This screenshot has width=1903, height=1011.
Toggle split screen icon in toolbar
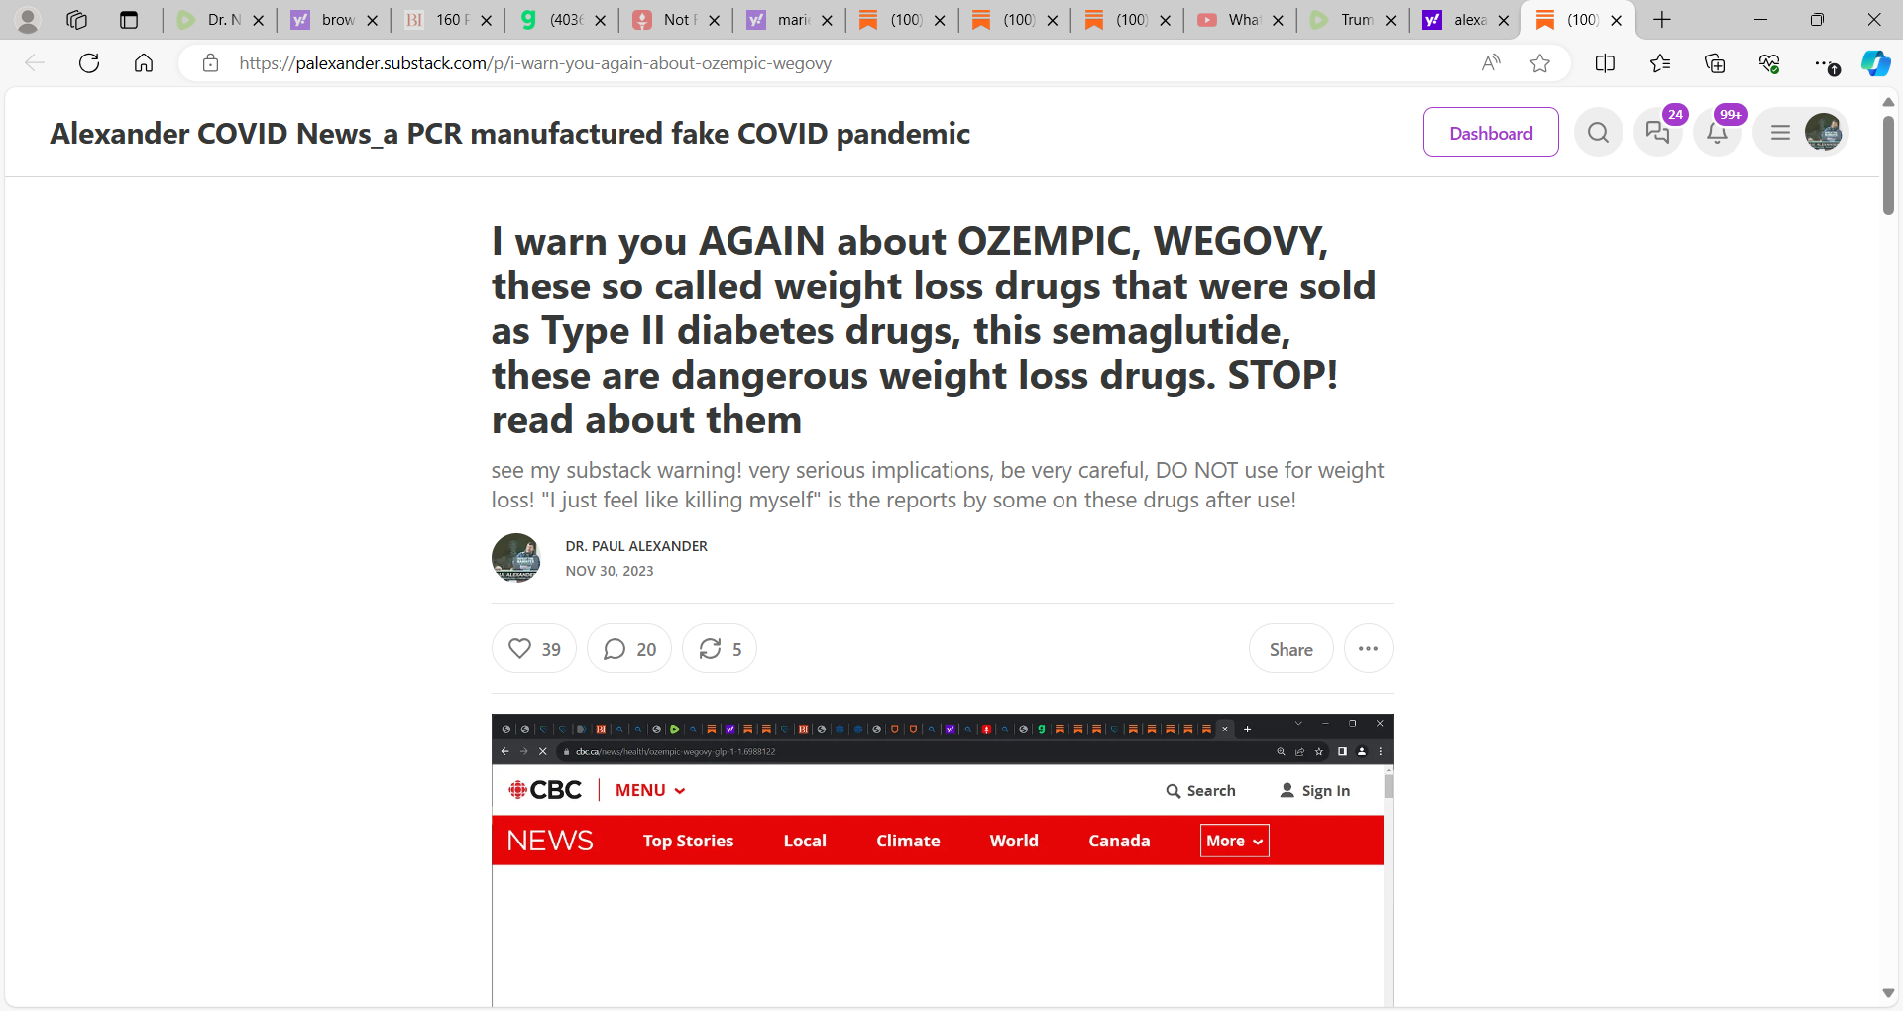[1605, 63]
